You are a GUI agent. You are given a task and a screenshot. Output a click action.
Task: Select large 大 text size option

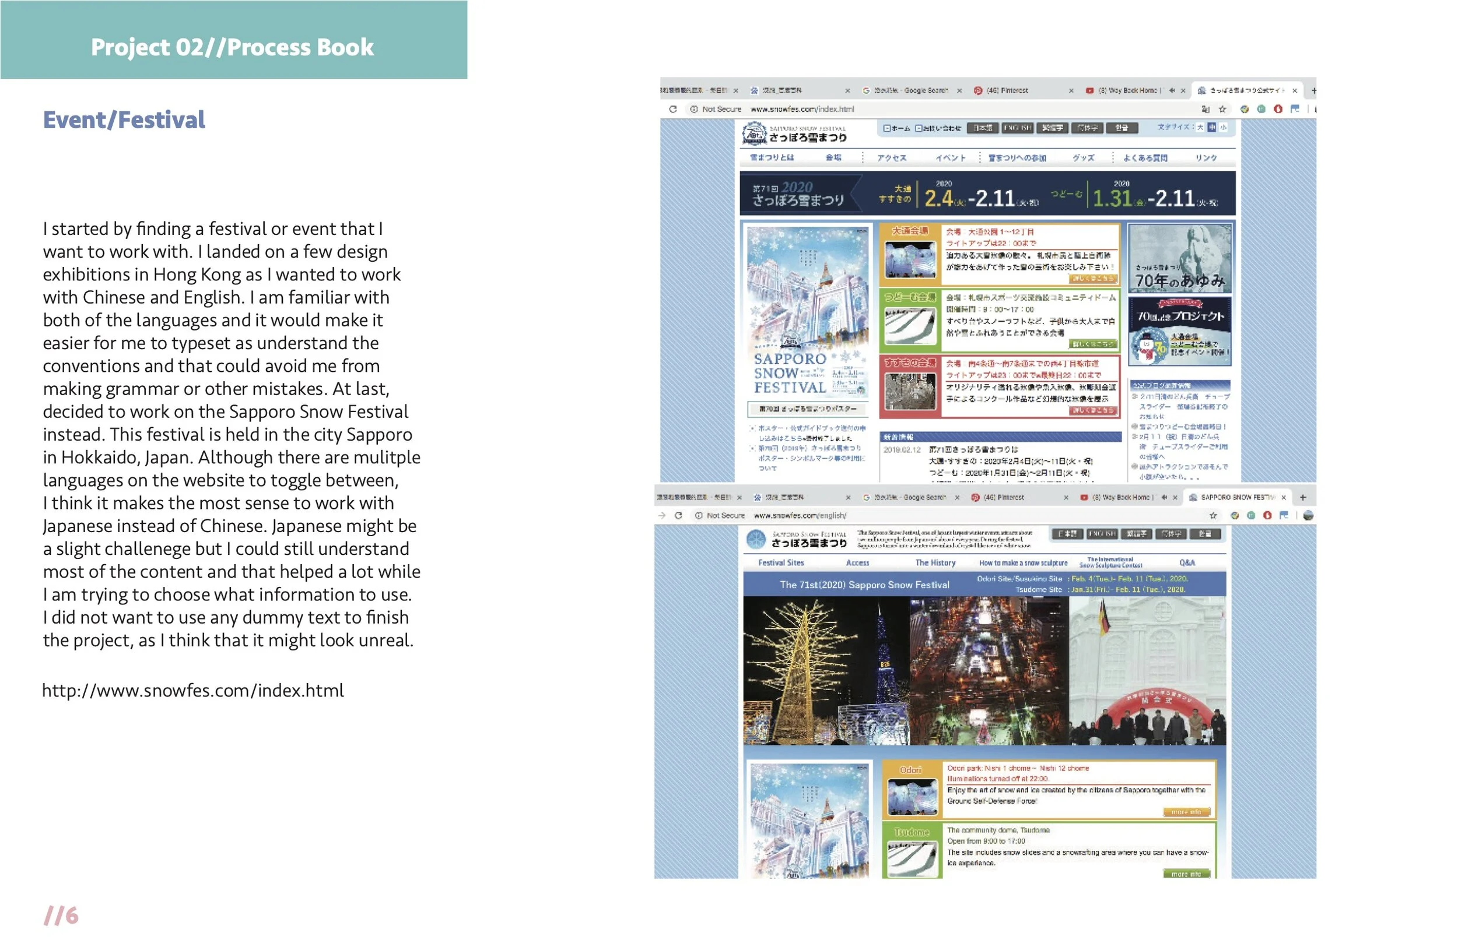point(1200,128)
